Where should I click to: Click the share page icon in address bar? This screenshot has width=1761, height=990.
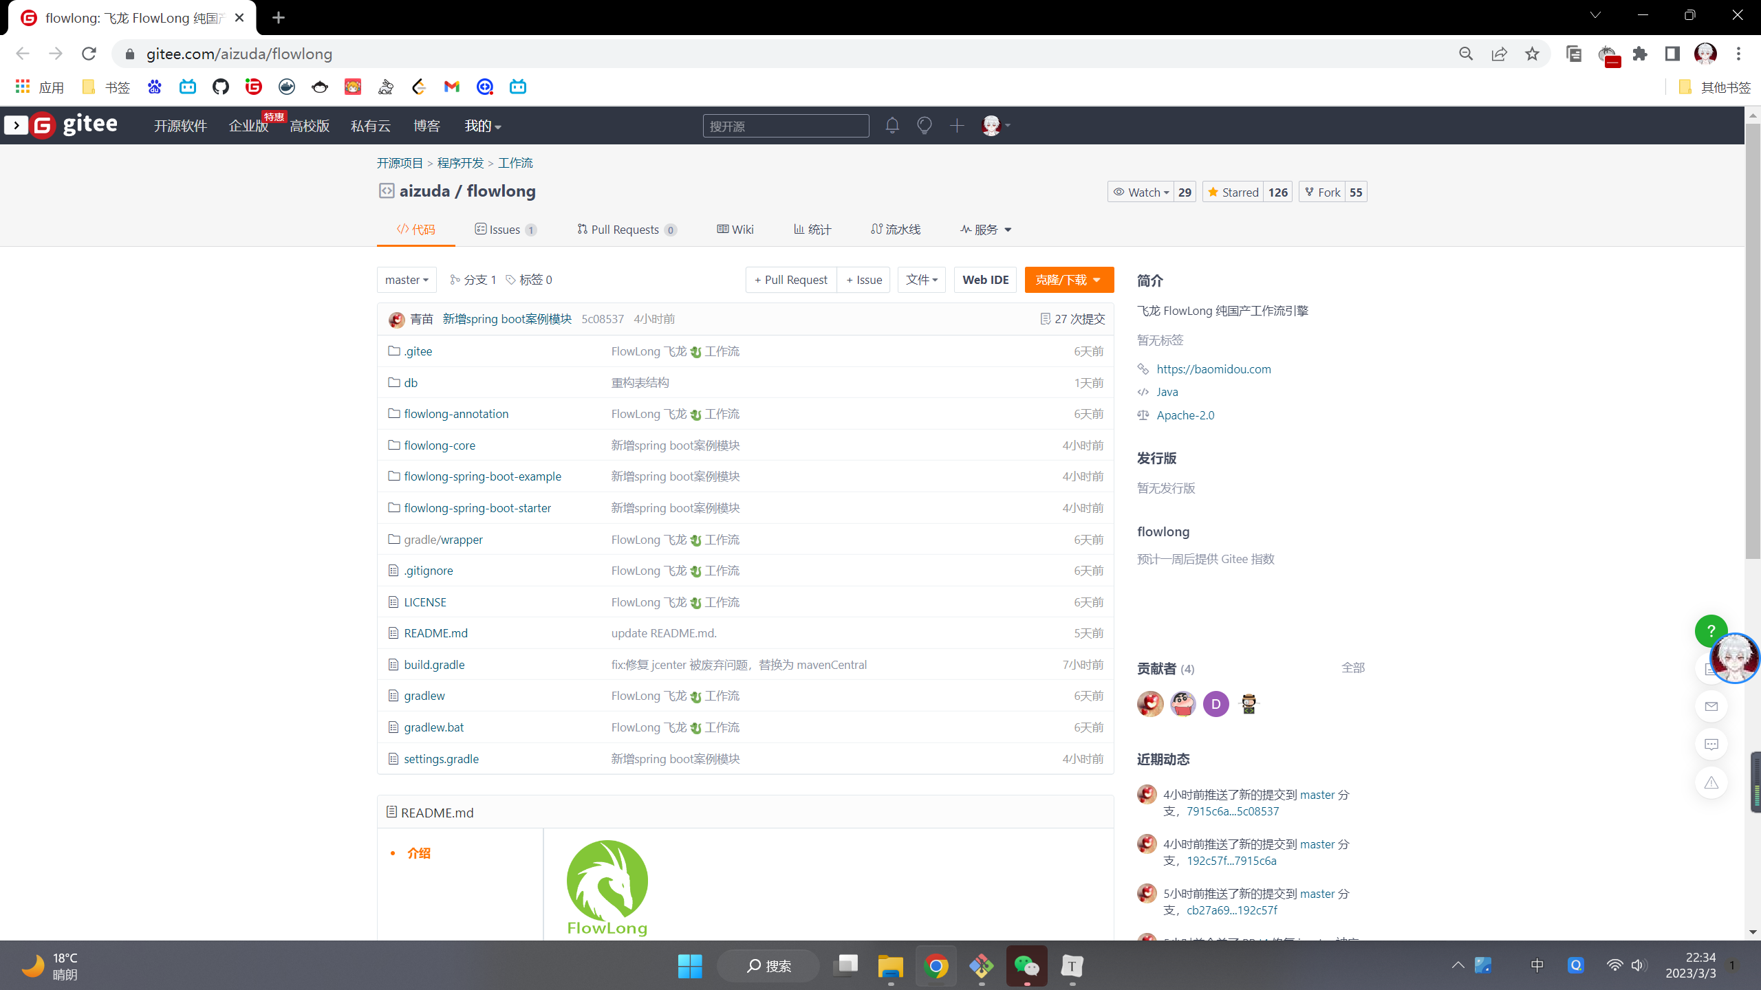pos(1499,54)
